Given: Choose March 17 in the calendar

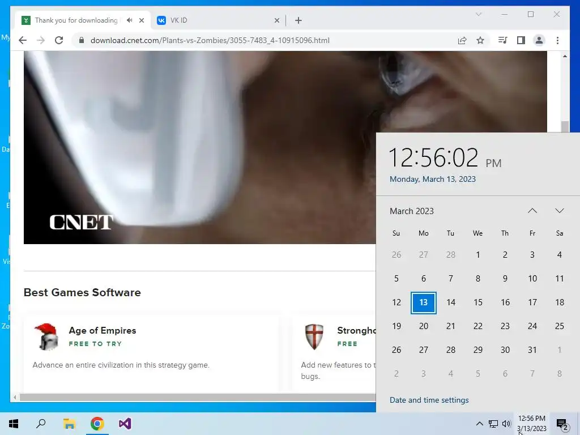Looking at the screenshot, I should click(532, 302).
